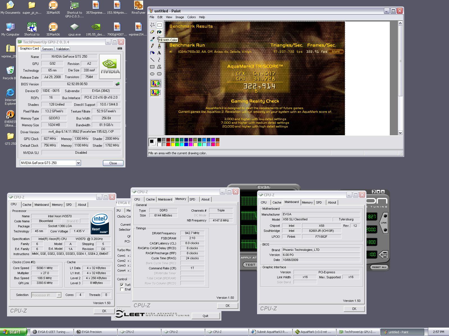The height and width of the screenshot is (336, 449).
Task: Open the Colors menu in Paint
Action: point(191,17)
